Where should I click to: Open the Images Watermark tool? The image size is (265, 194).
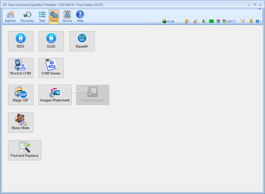(55, 95)
